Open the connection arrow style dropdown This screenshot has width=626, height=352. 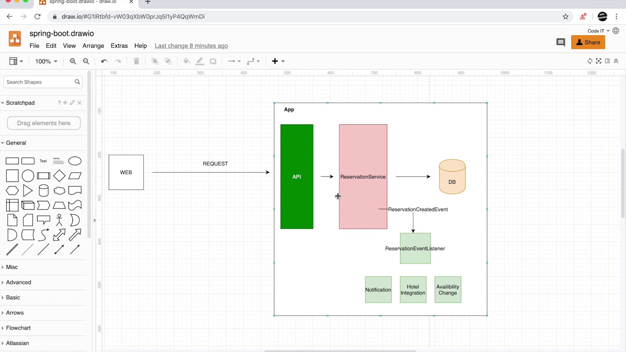[x=234, y=61]
